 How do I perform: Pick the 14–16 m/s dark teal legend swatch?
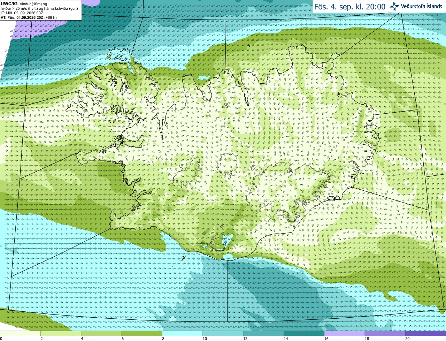[304, 333]
